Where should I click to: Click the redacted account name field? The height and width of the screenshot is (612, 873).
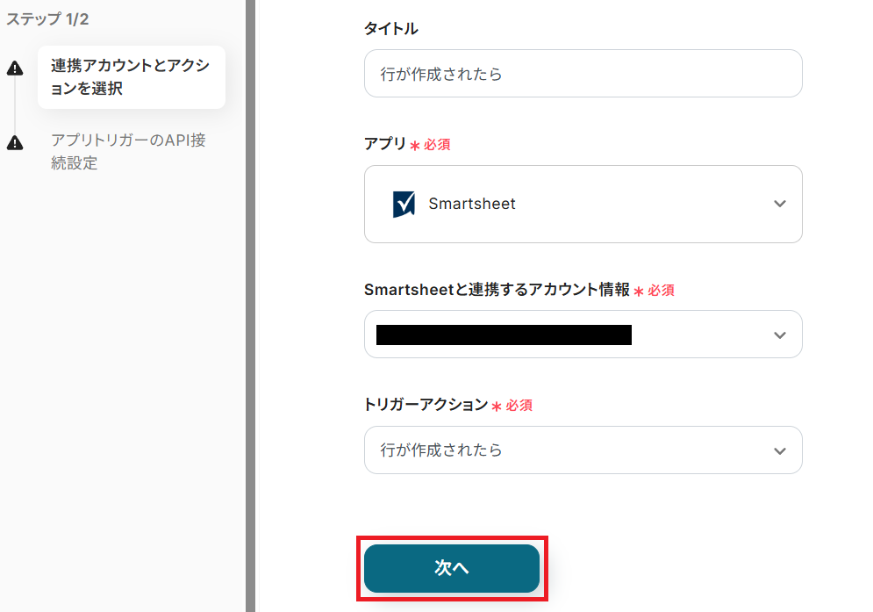tap(504, 335)
